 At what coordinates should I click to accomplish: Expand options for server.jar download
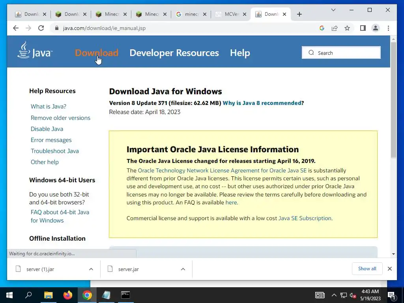tap(183, 269)
